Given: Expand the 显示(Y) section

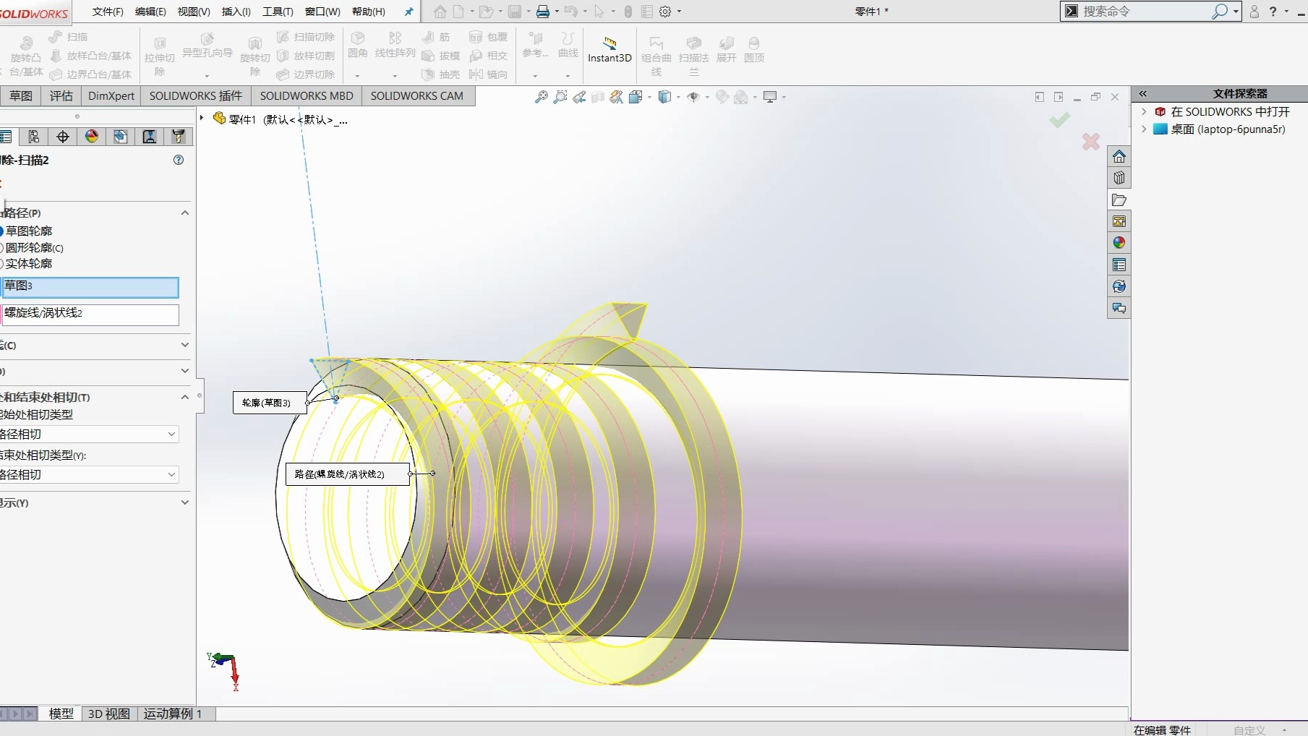Looking at the screenshot, I should point(184,502).
